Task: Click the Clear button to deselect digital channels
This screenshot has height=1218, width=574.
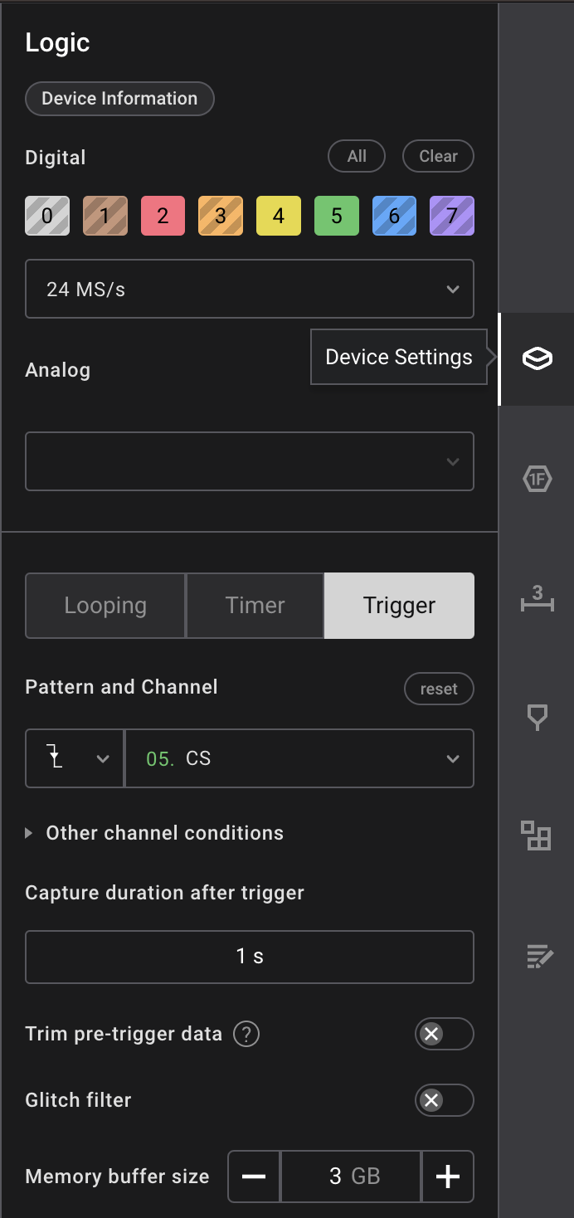Action: 438,156
